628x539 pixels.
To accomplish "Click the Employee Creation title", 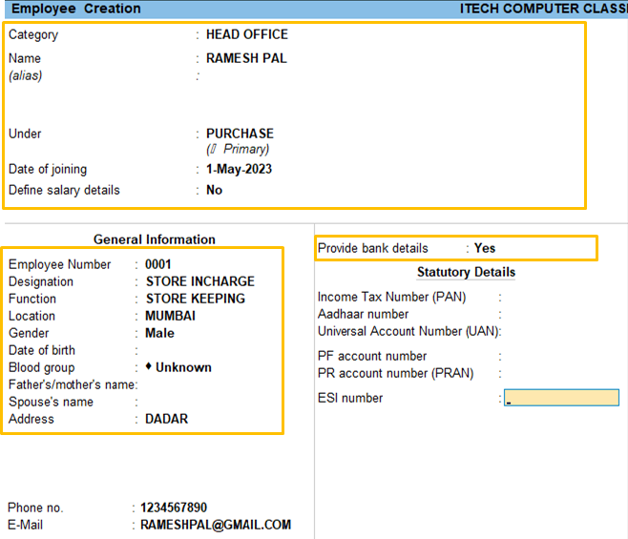I will pyautogui.click(x=76, y=9).
